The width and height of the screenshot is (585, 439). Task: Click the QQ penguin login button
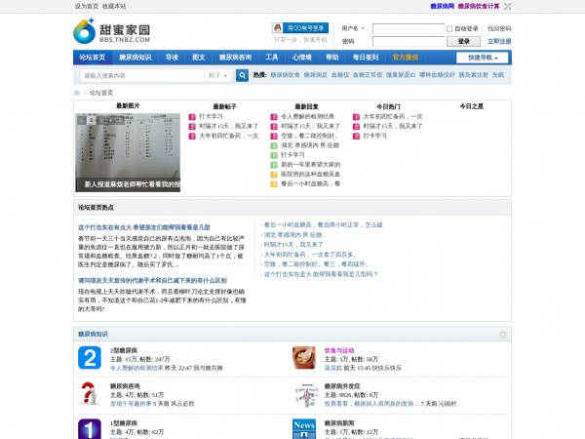[300, 28]
